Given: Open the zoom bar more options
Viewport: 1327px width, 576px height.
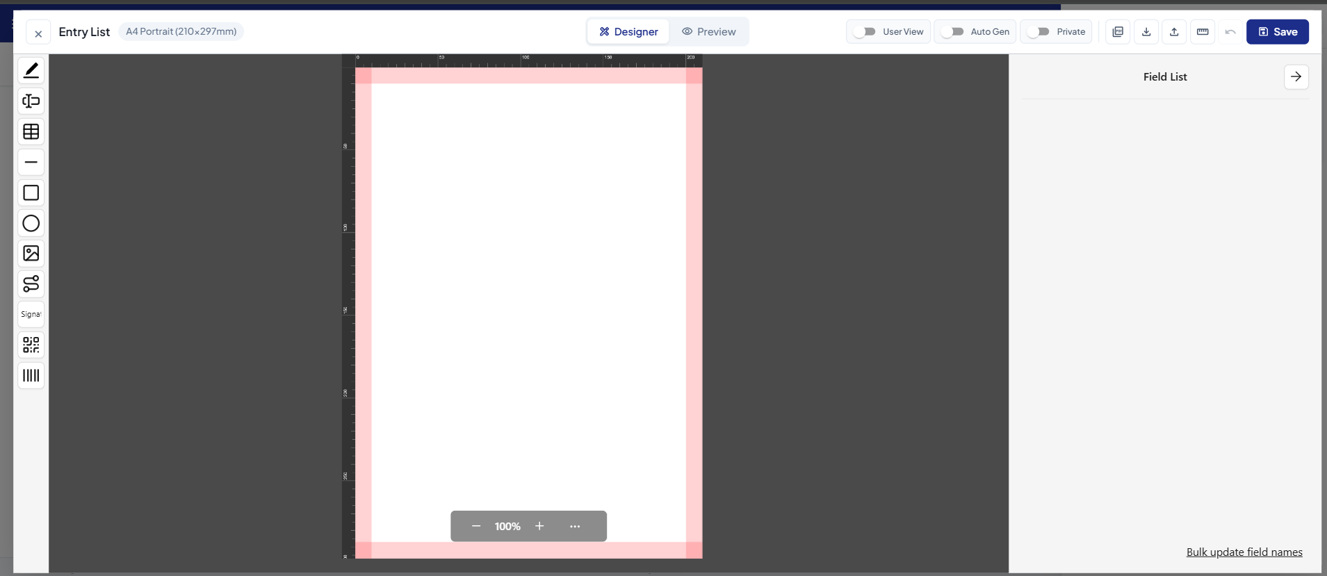Looking at the screenshot, I should point(575,526).
